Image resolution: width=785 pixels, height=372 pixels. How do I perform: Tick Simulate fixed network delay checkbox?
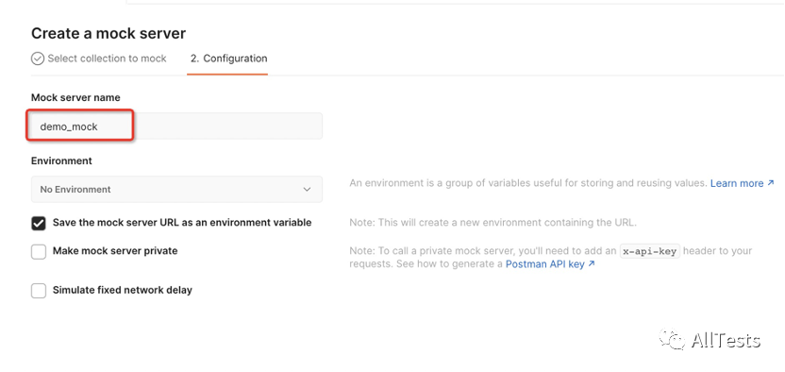[x=39, y=291]
